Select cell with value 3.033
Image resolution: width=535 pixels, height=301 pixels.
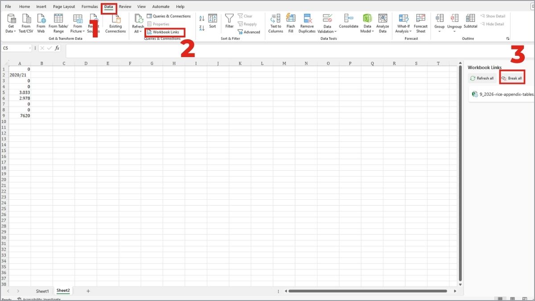(20, 92)
